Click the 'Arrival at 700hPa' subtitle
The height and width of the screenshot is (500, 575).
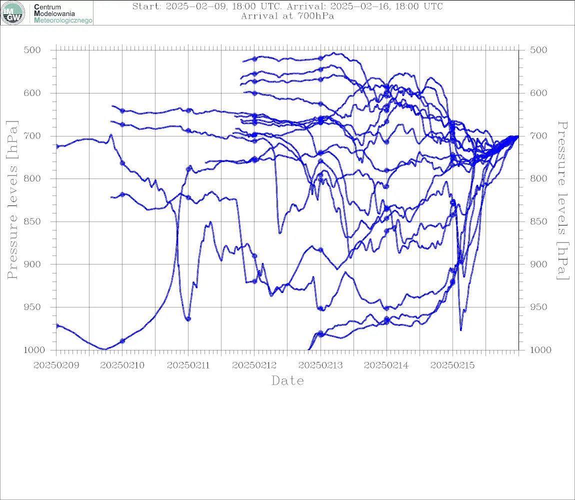[287, 16]
